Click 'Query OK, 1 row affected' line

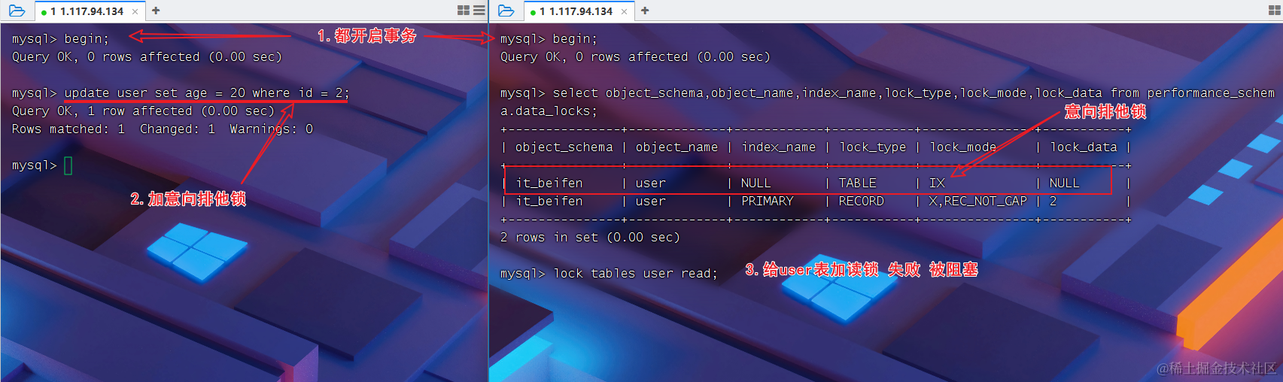point(143,111)
